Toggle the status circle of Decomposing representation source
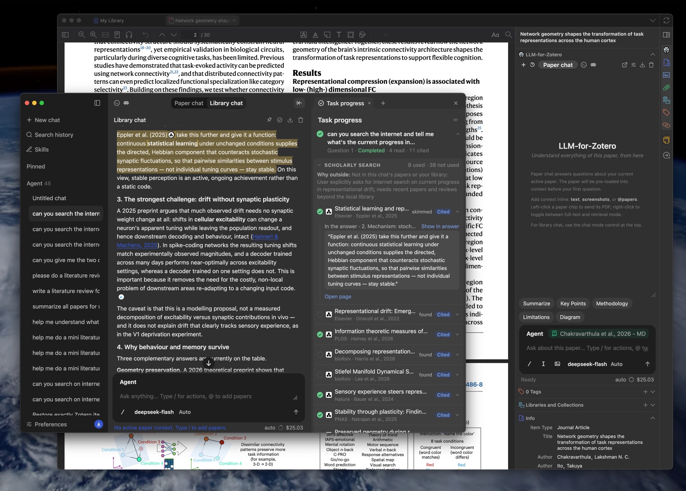The image size is (686, 491). [320, 355]
